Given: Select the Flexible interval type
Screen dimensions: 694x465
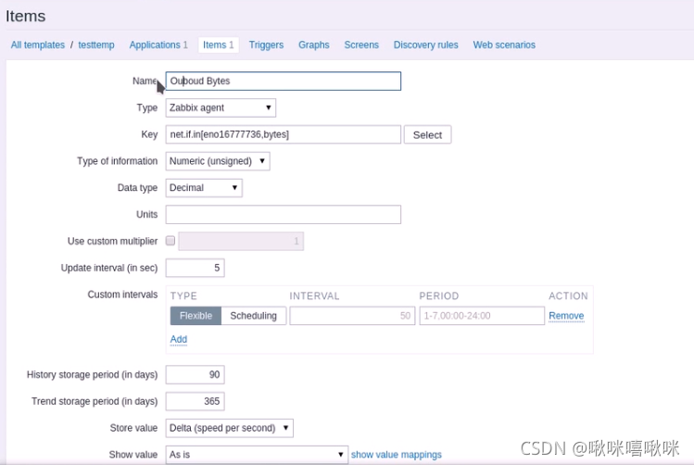Looking at the screenshot, I should [x=196, y=316].
